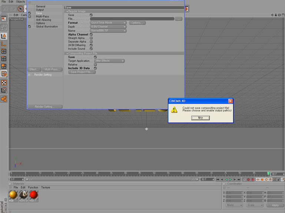Toggle the Include 3D Data checkbox
Viewport: 285px width, 213px height.
[95, 68]
